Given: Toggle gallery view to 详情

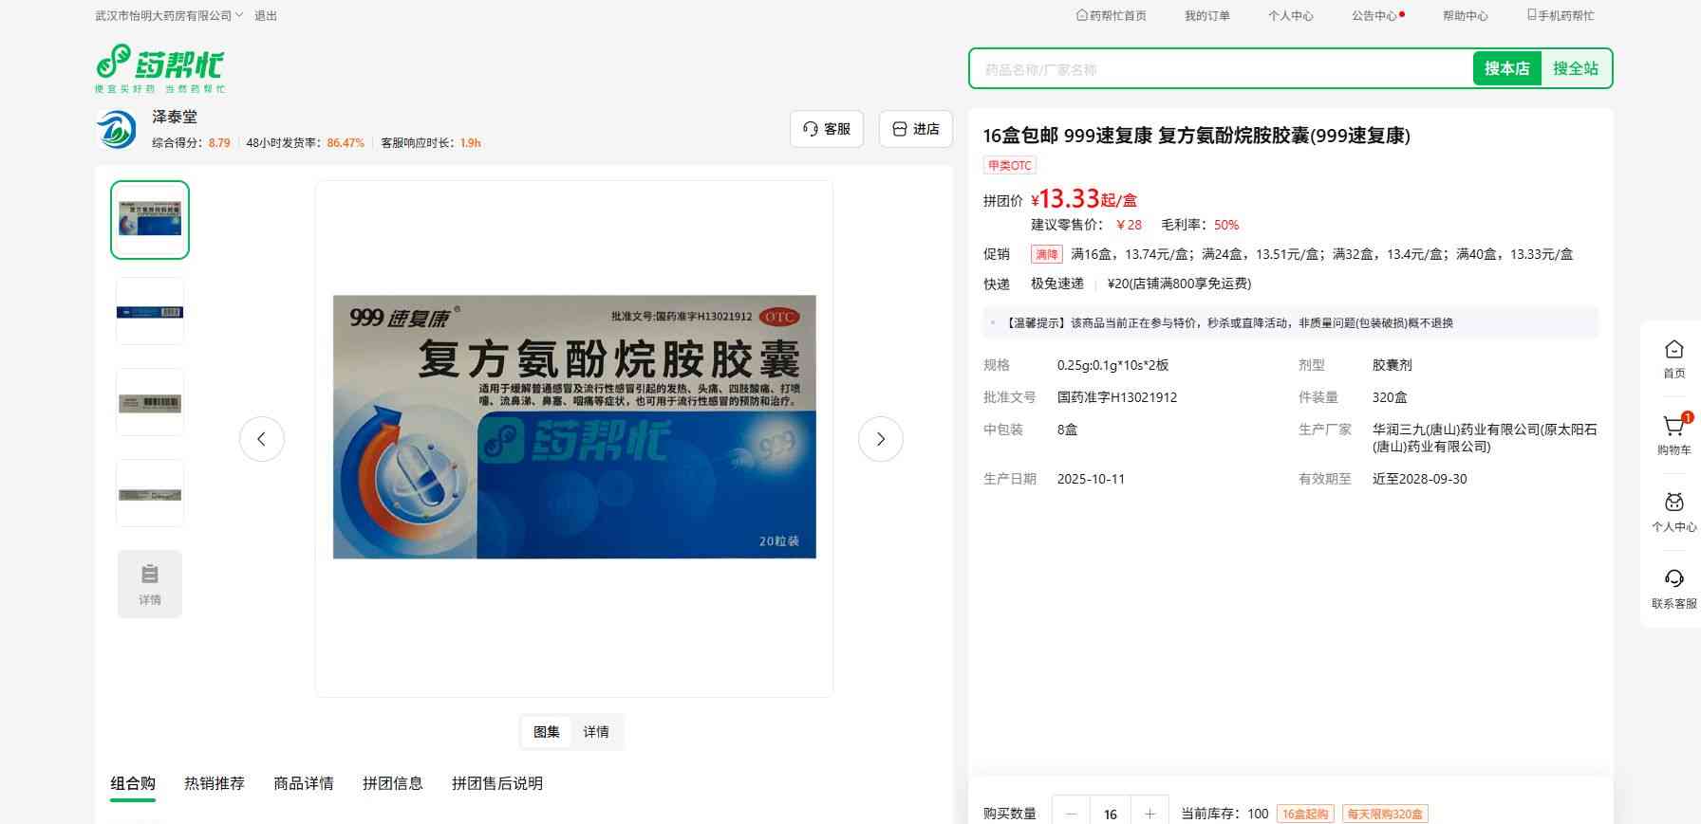Looking at the screenshot, I should click(596, 732).
